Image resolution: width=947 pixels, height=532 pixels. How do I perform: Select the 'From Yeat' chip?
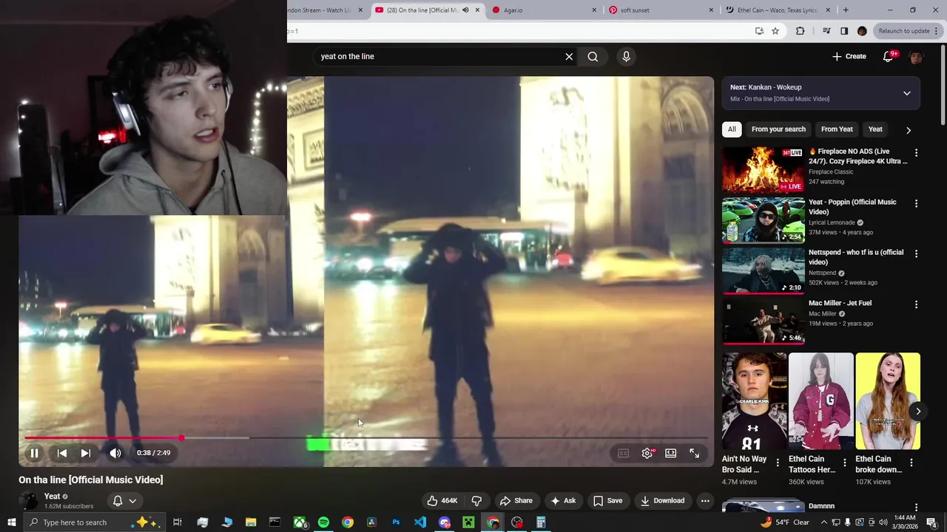837,129
